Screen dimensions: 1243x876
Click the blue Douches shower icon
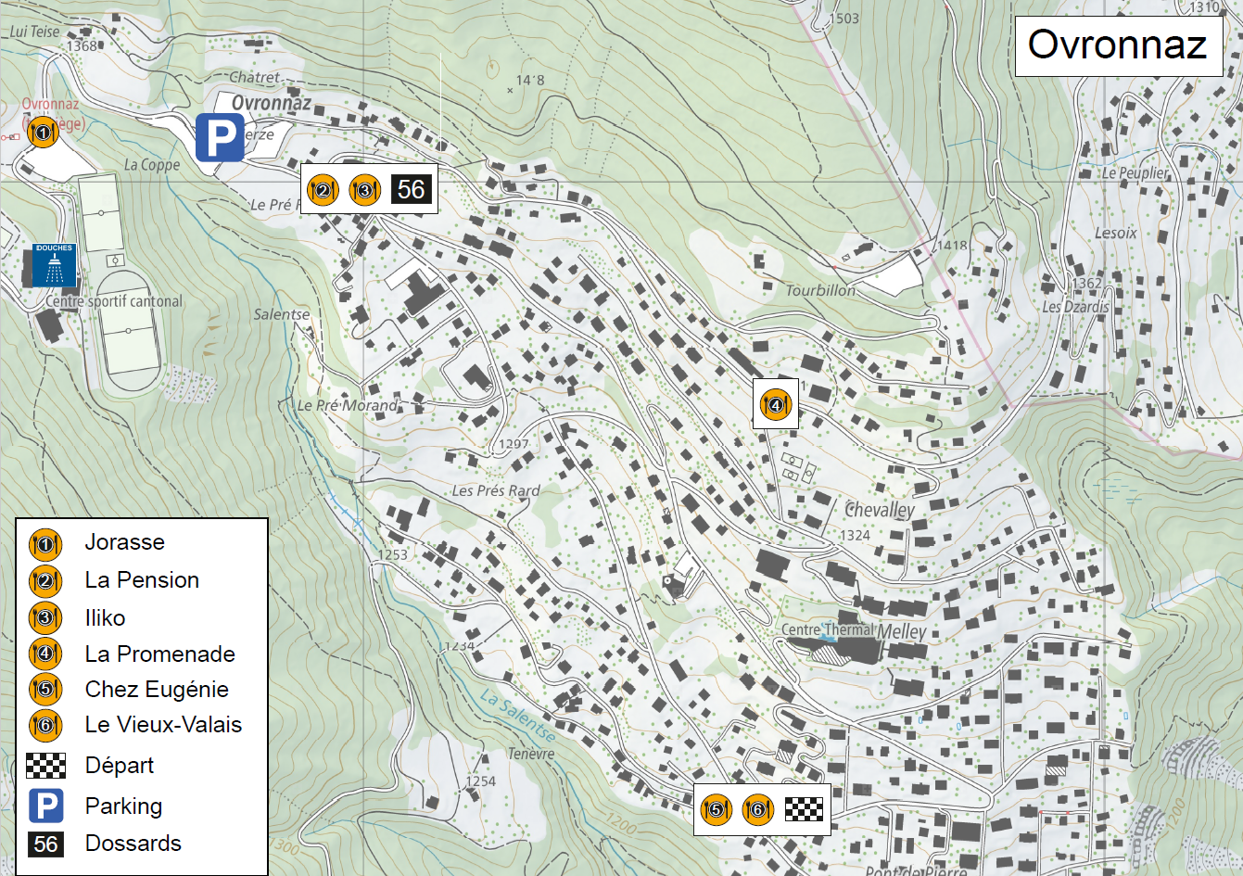tap(55, 266)
